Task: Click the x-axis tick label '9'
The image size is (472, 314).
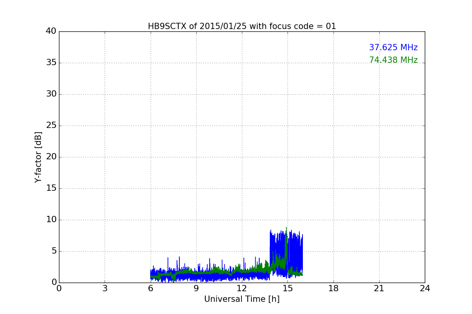Action: pos(196,288)
